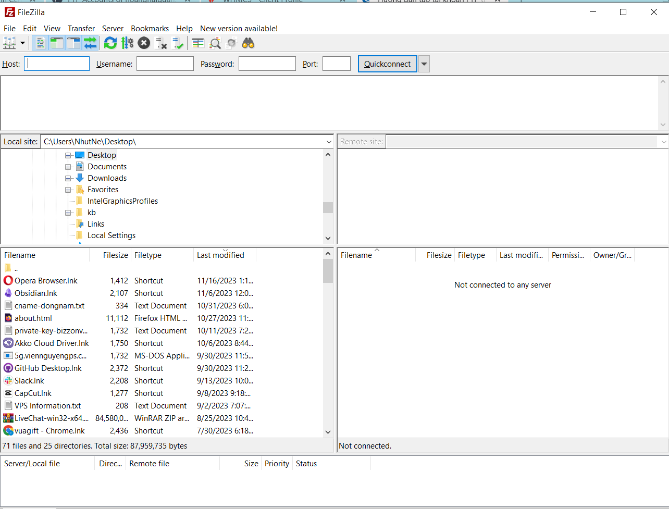Toggle the transfer queue display

point(90,43)
